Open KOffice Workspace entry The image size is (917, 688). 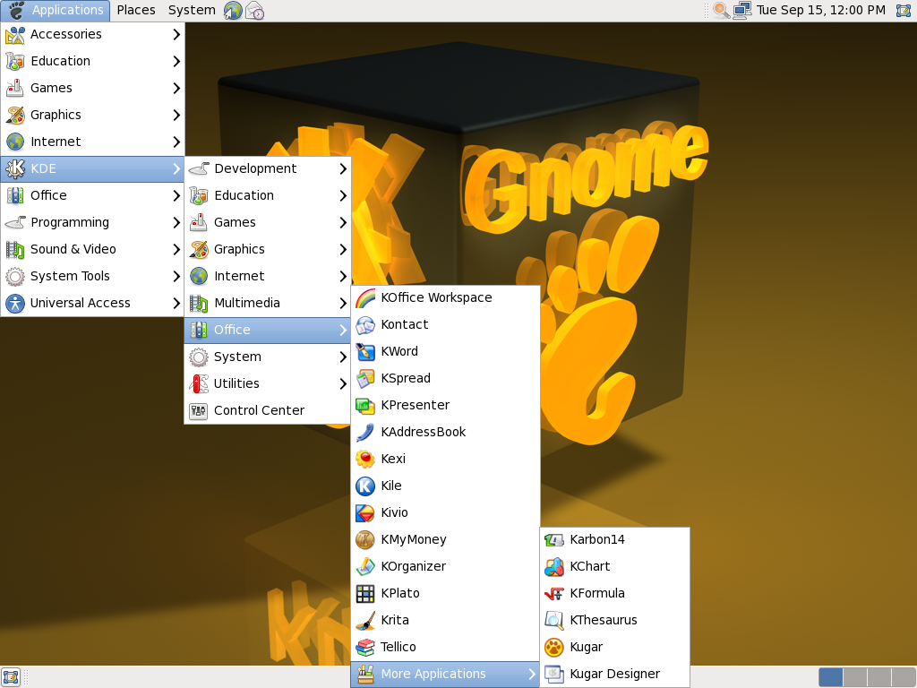[444, 297]
